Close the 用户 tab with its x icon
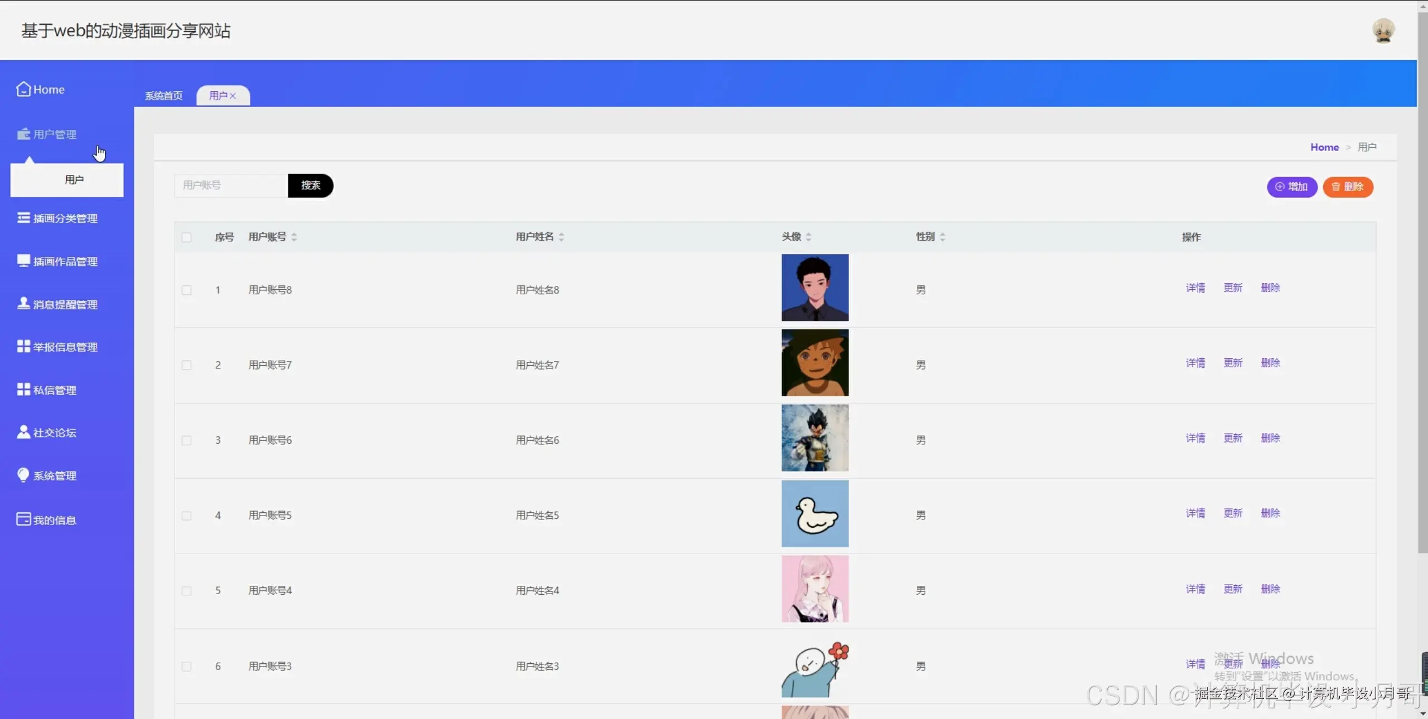 [x=233, y=96]
